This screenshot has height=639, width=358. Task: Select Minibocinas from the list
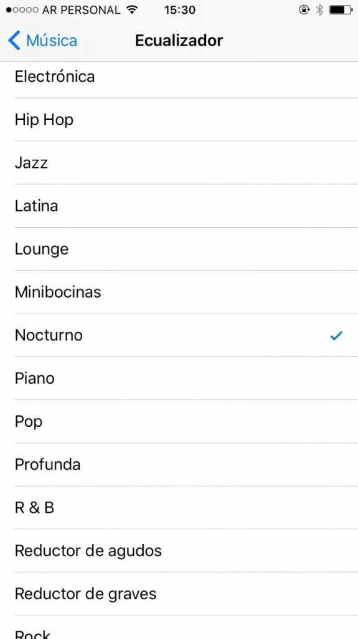[179, 292]
